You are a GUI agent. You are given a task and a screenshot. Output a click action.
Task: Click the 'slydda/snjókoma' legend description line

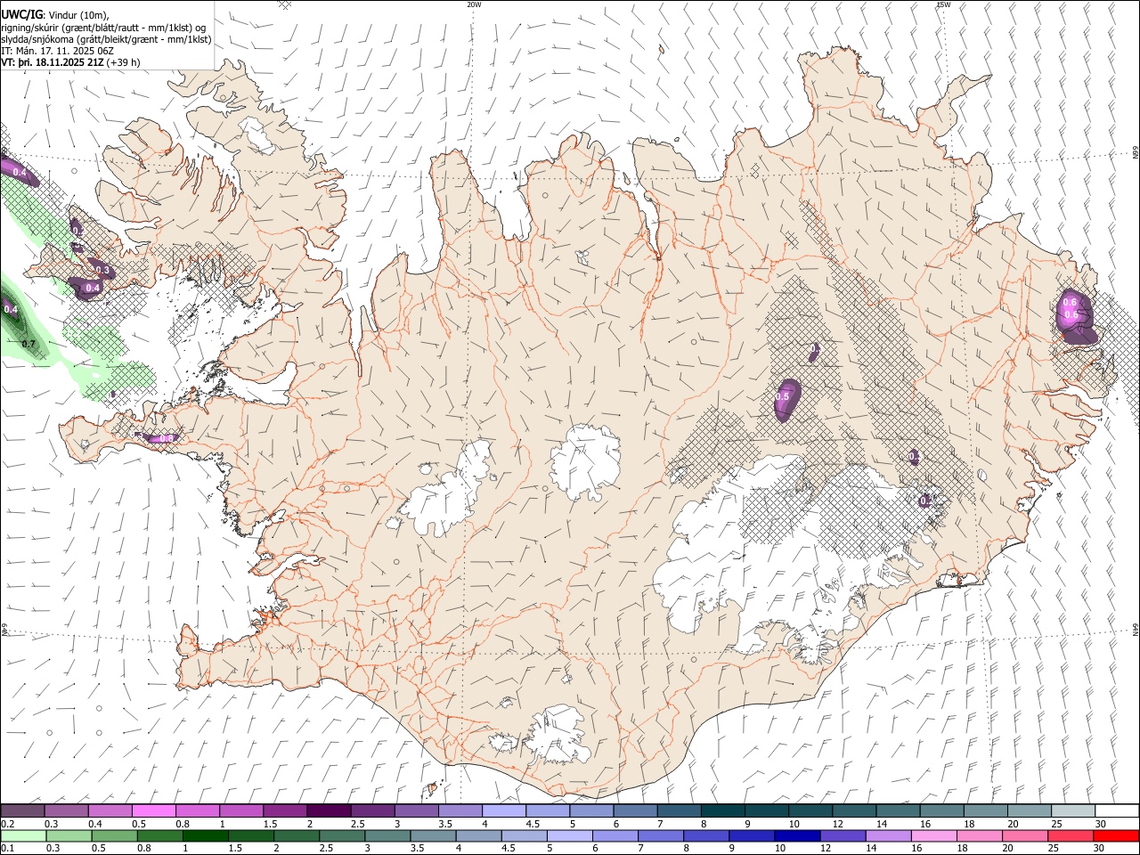coord(106,39)
